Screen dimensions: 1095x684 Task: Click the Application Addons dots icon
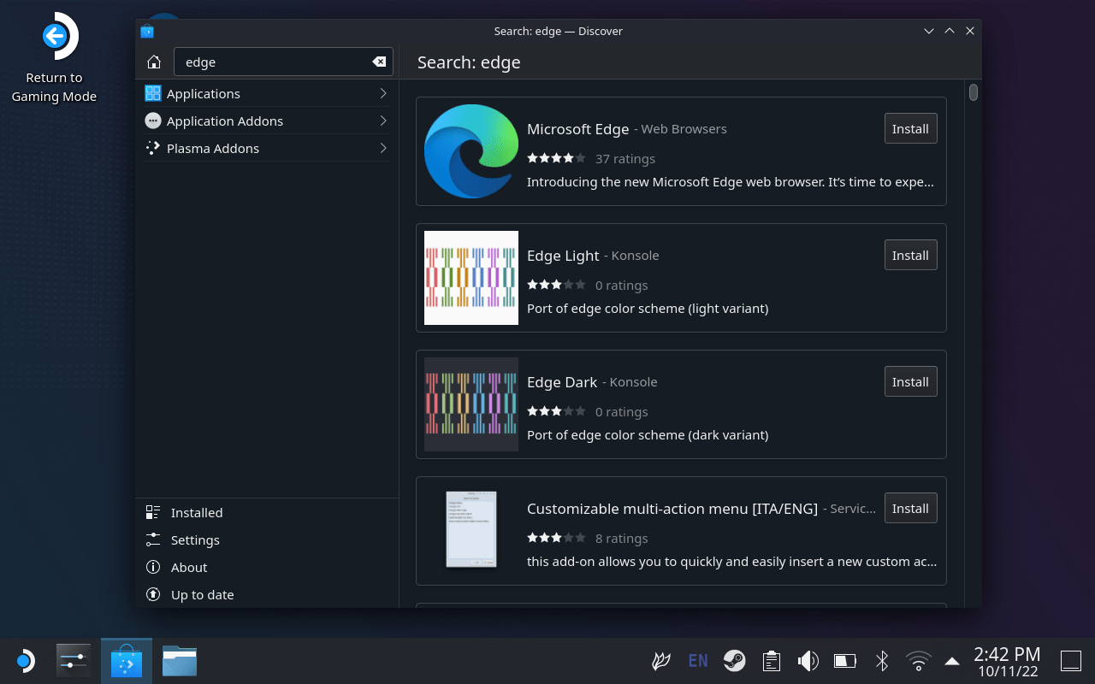coord(153,121)
